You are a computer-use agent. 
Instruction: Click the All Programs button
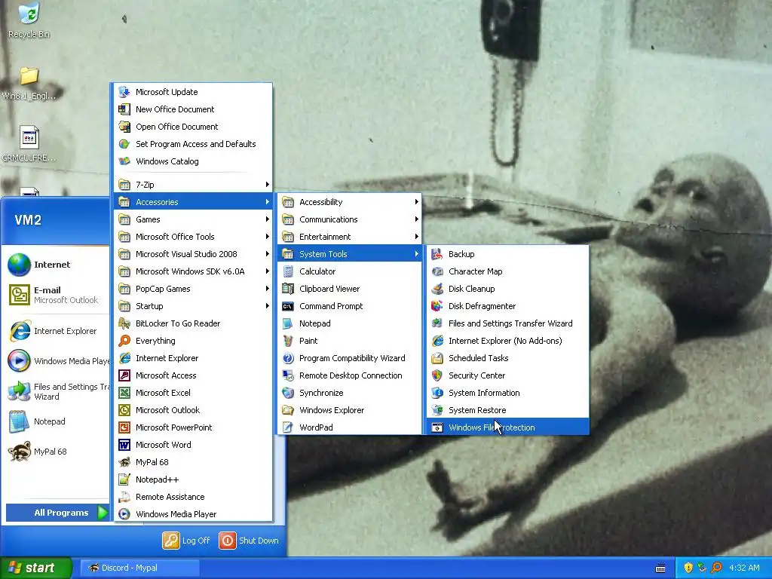click(57, 513)
